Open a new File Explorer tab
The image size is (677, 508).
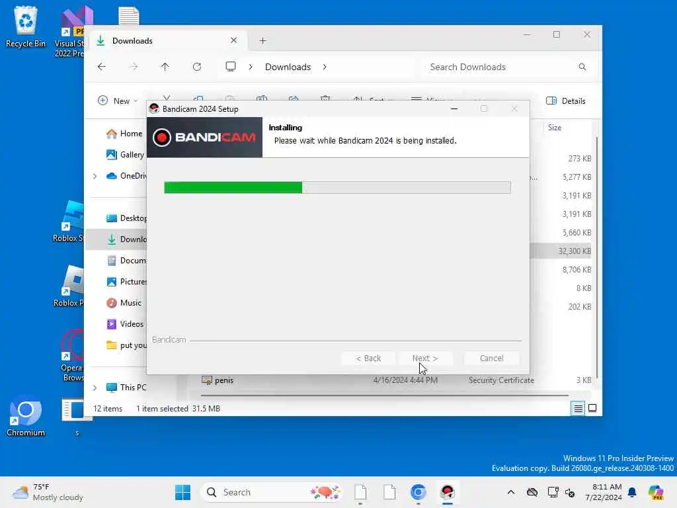pyautogui.click(x=262, y=40)
